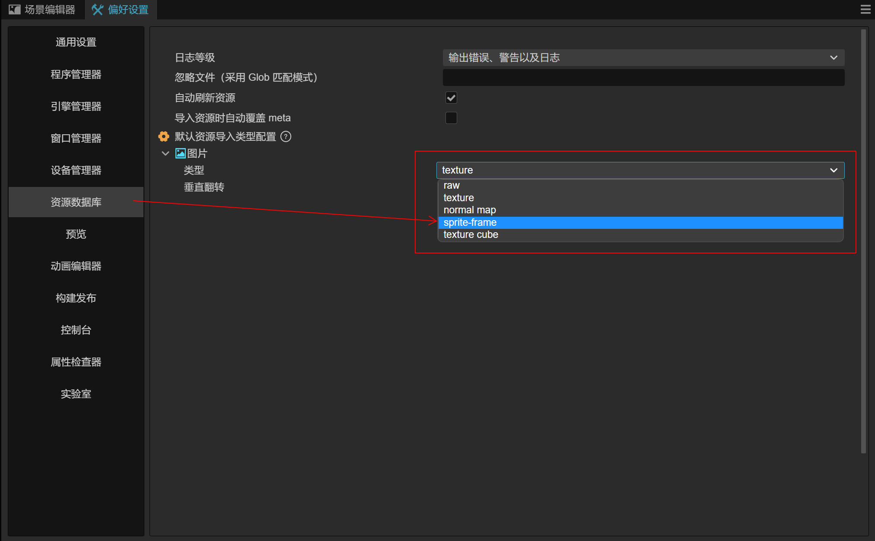Click the vertical scrollbar of settings panel
This screenshot has width=875, height=541.
863,241
